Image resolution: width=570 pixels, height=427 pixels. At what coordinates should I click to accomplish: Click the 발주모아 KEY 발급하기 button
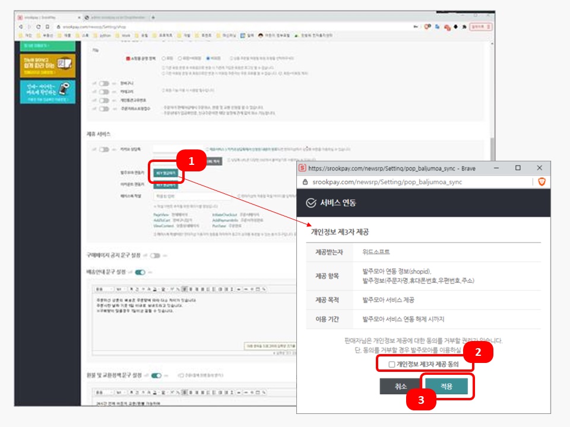[x=166, y=173]
